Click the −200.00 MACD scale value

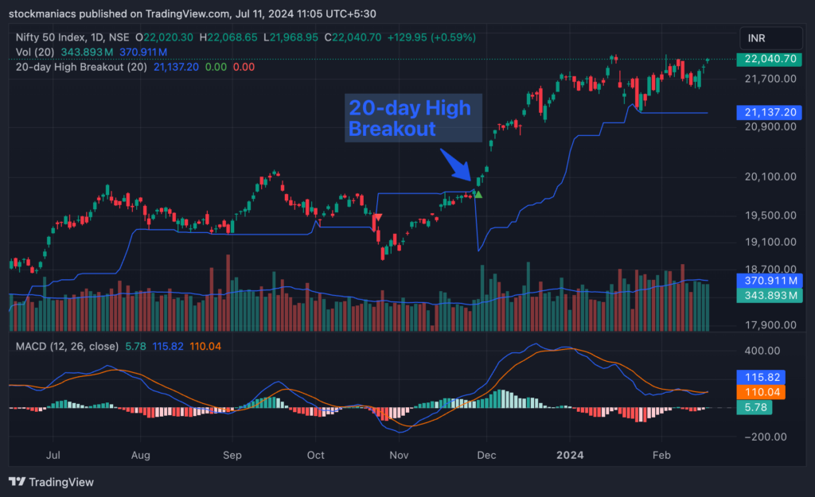point(765,437)
